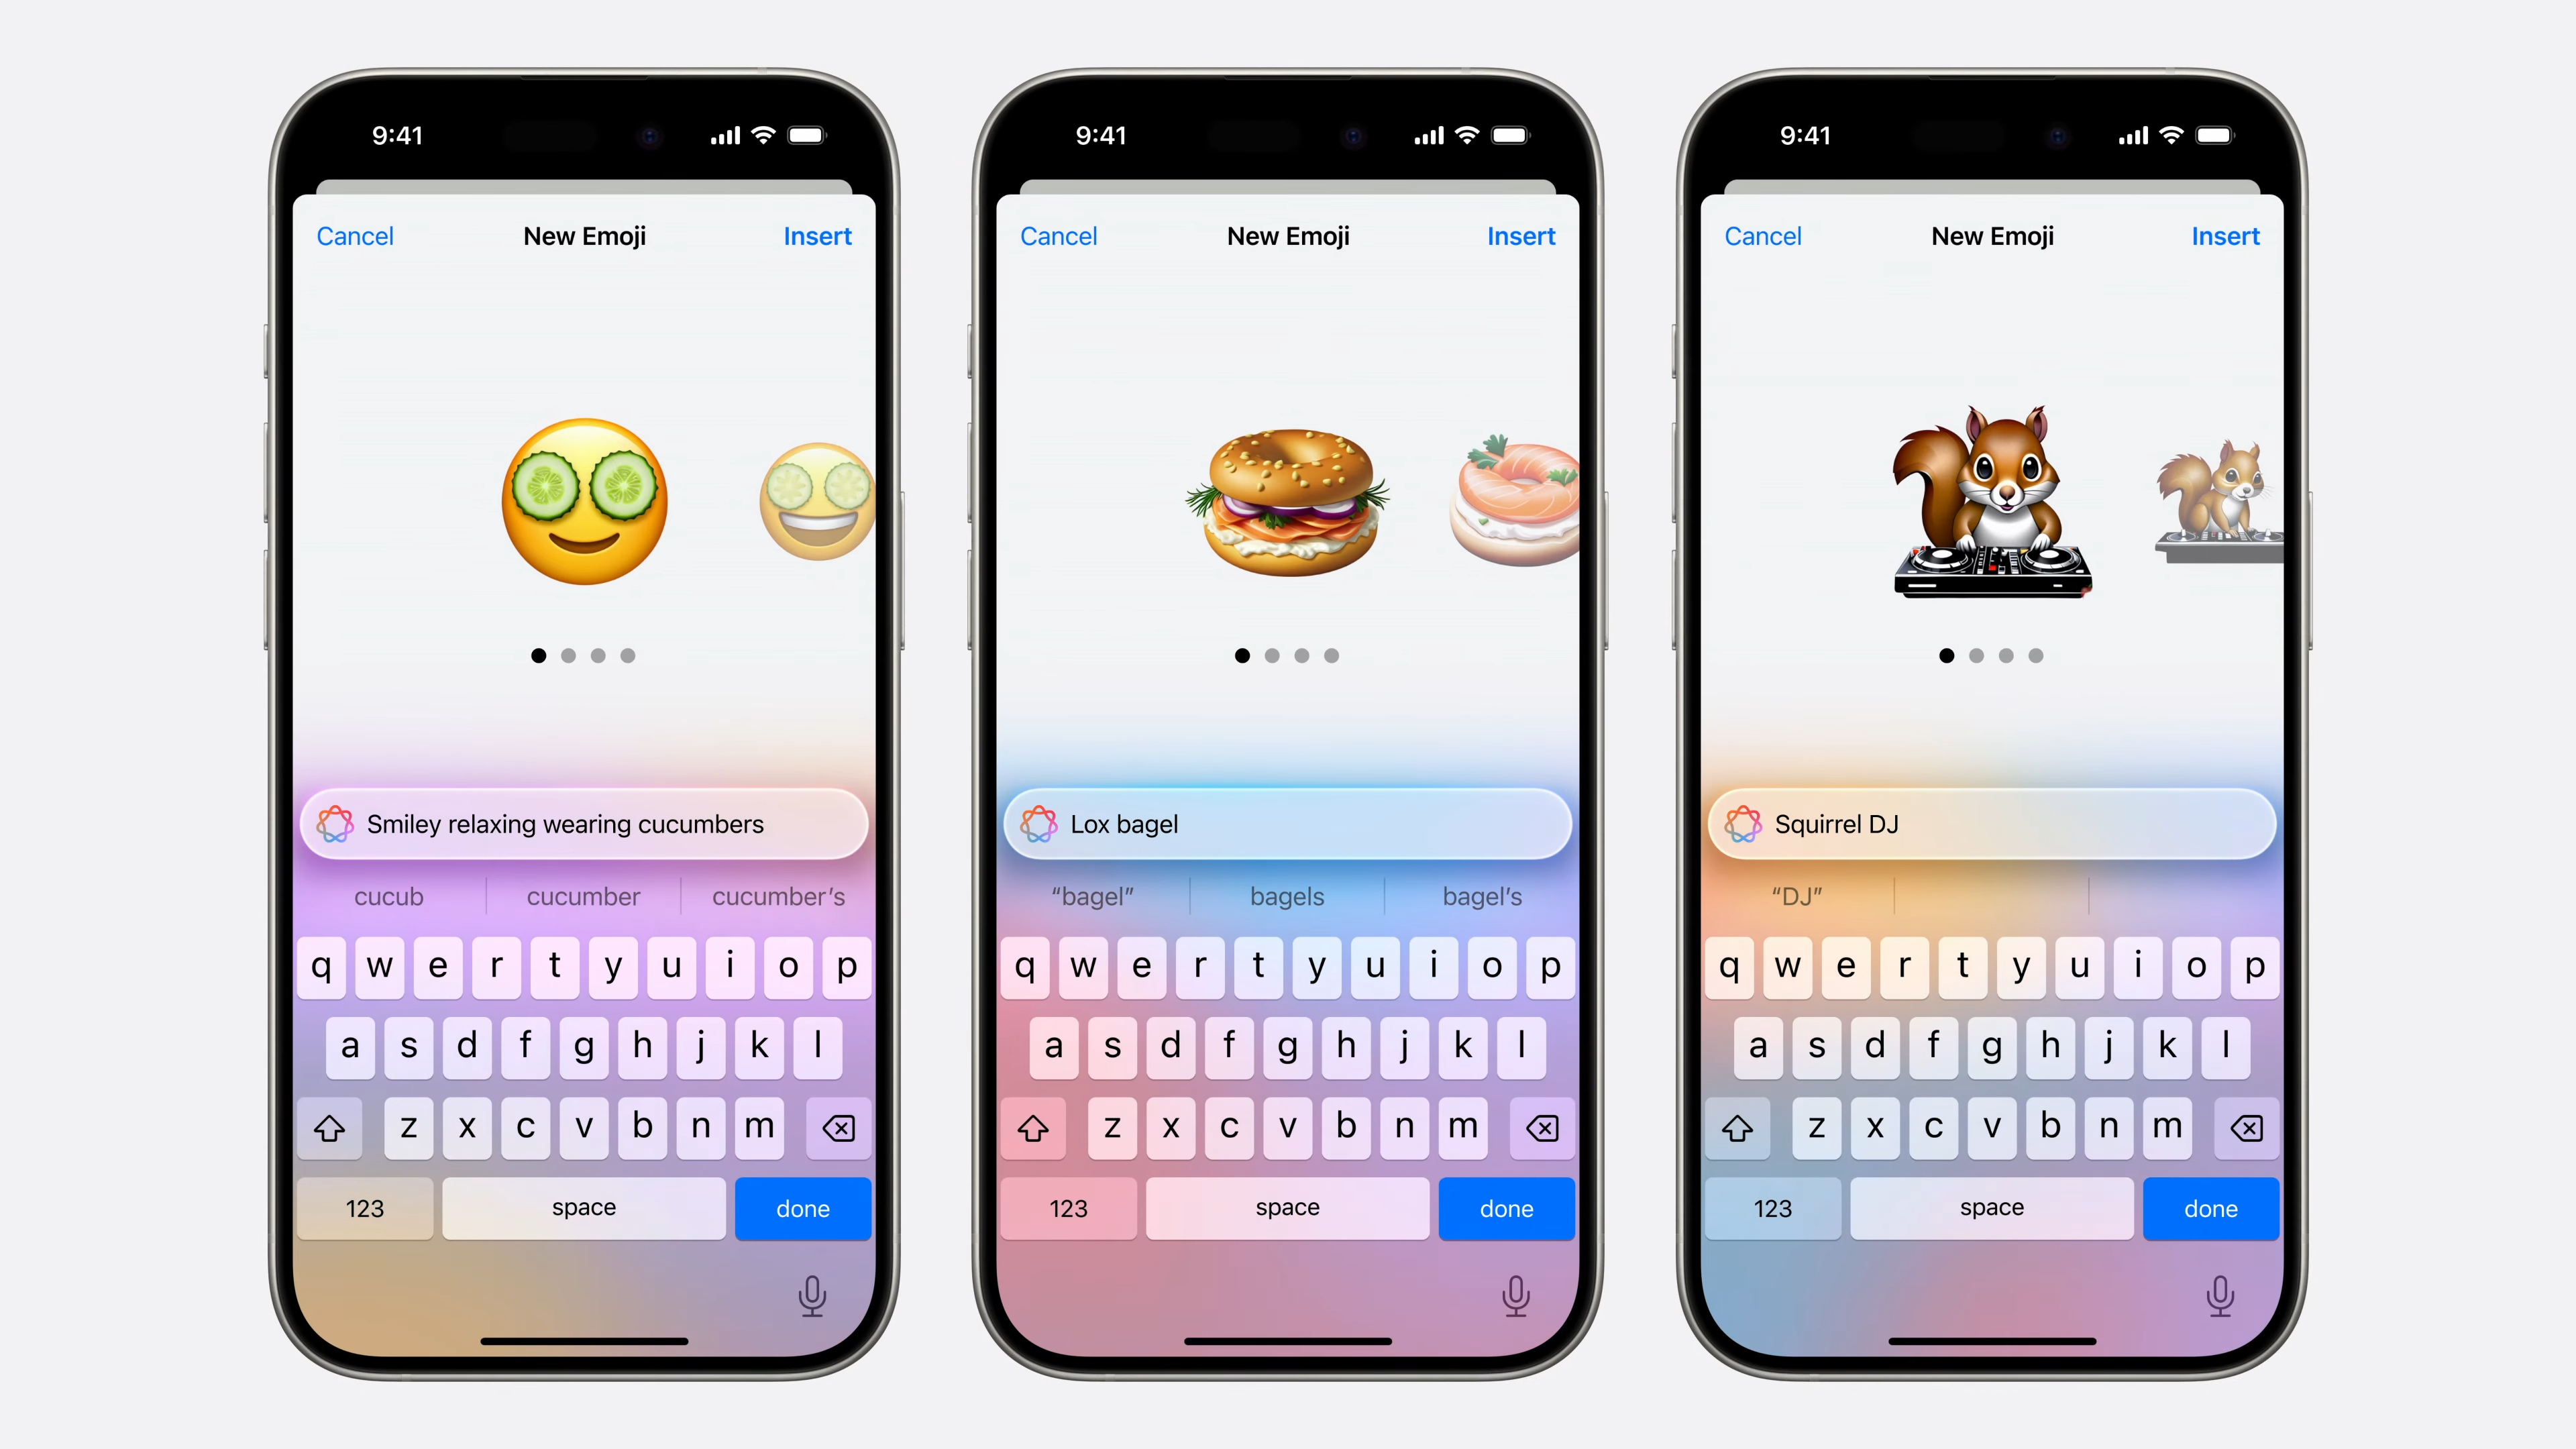Viewport: 2576px width, 1449px height.
Task: Tap the Done key on middle keyboard
Action: pyautogui.click(x=1505, y=1208)
